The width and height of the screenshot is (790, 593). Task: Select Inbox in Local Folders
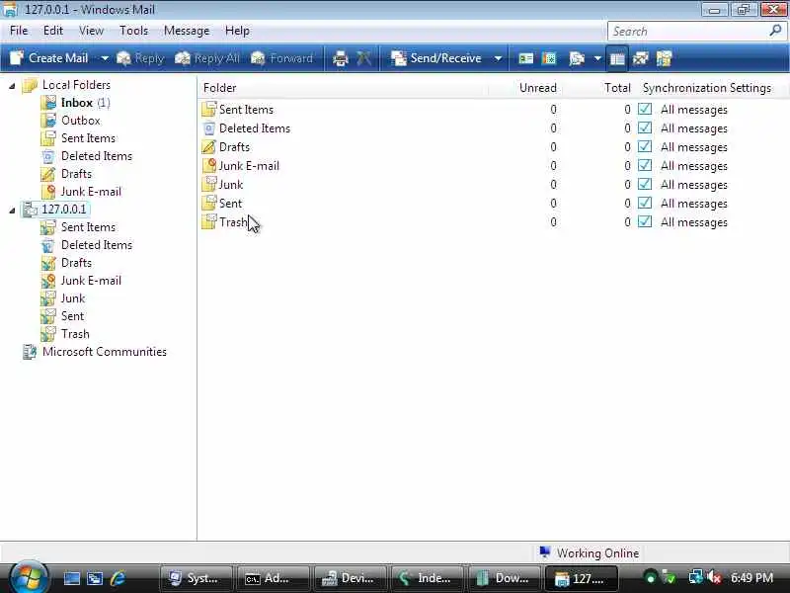[76, 103]
